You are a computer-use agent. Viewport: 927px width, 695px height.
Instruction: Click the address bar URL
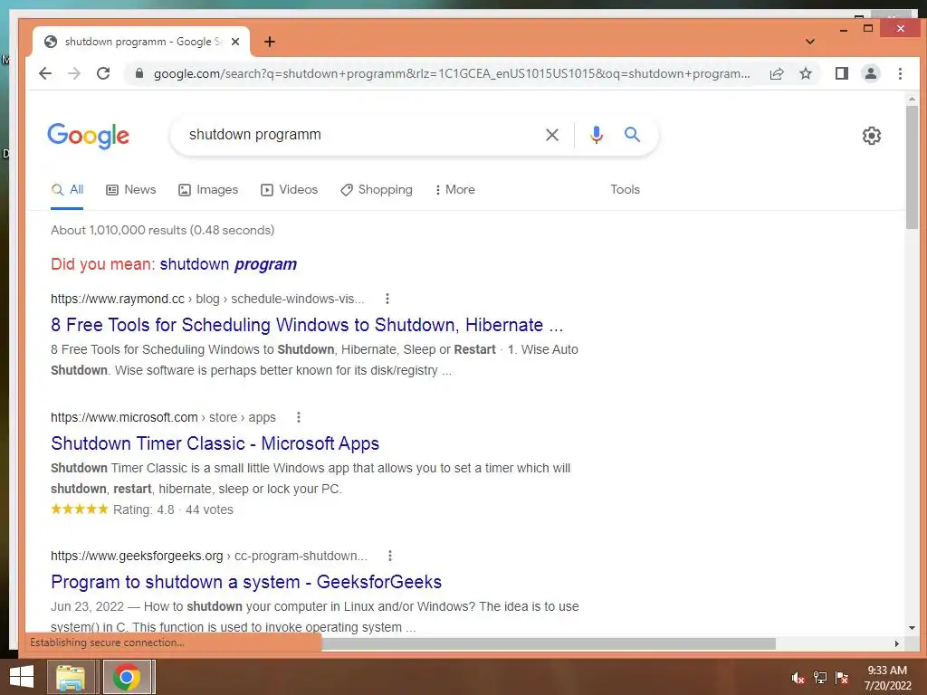[x=452, y=73]
